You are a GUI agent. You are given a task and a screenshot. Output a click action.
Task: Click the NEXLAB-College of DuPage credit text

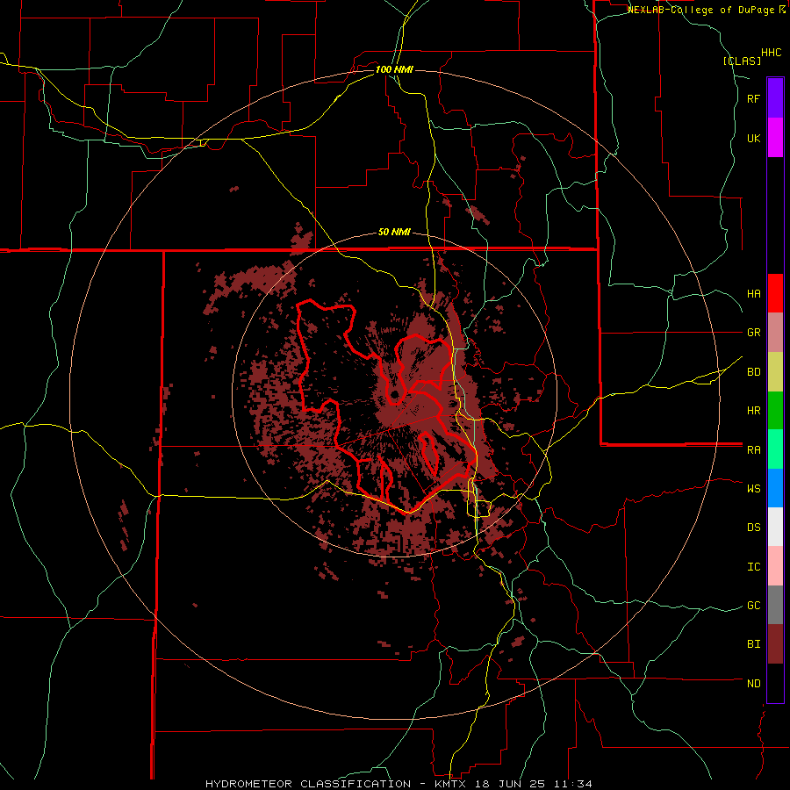point(702,10)
